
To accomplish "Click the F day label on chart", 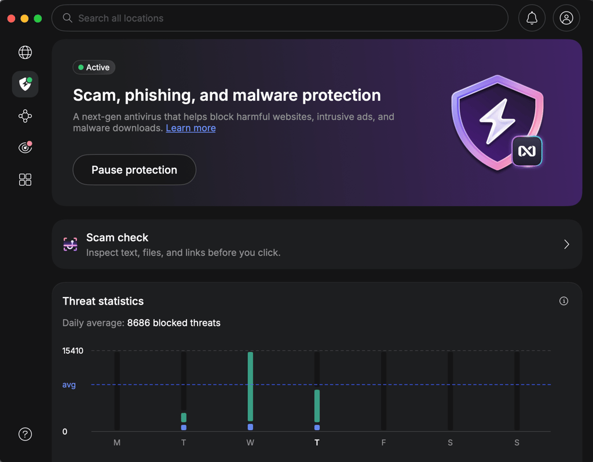I will coord(383,442).
